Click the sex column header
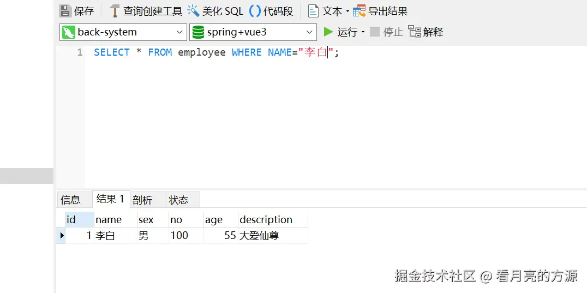Screen dimensions: 587x293 pos(153,219)
